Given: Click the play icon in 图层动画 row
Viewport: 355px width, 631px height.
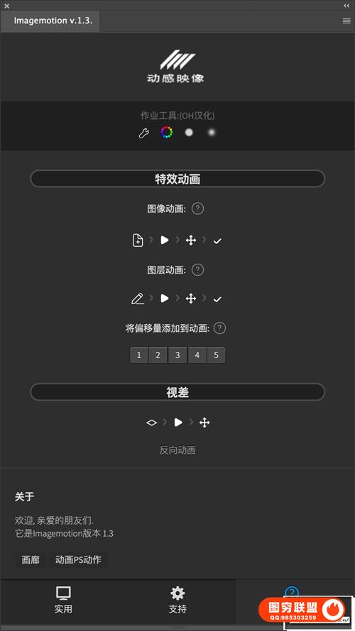Looking at the screenshot, I should (165, 298).
